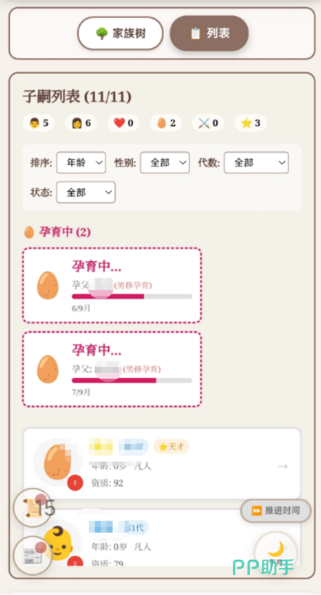Click the 7/9月 progress bar

tap(132, 380)
